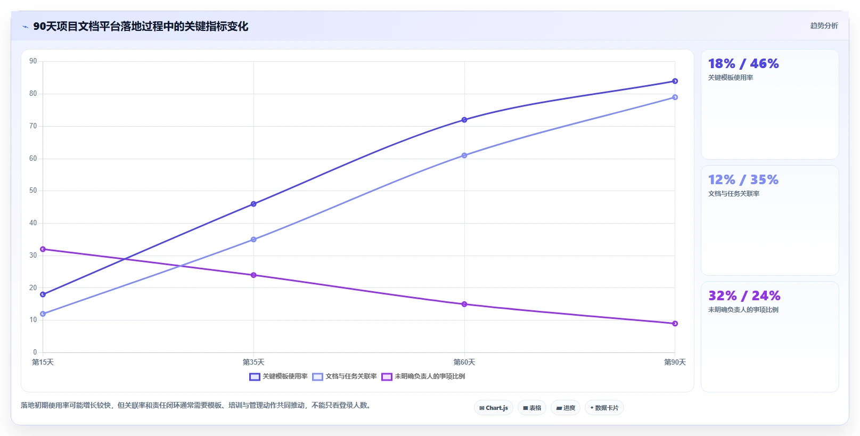Click the 表格 tag
This screenshot has height=436, width=860.
click(532, 408)
